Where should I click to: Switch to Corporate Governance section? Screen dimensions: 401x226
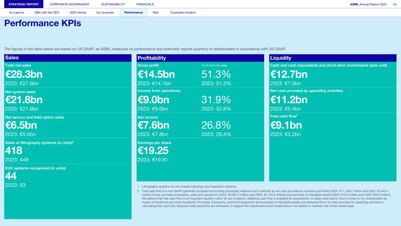click(69, 4)
